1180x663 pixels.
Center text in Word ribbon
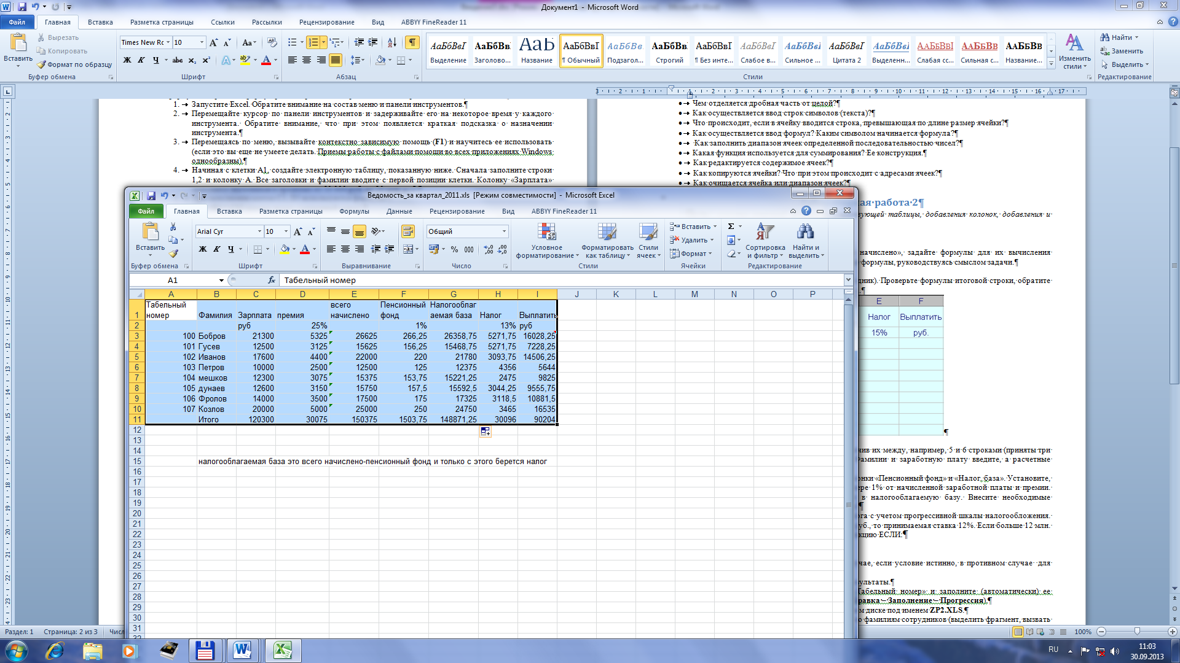click(307, 60)
